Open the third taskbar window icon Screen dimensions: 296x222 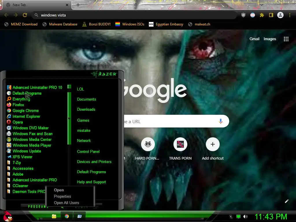(x=79, y=216)
